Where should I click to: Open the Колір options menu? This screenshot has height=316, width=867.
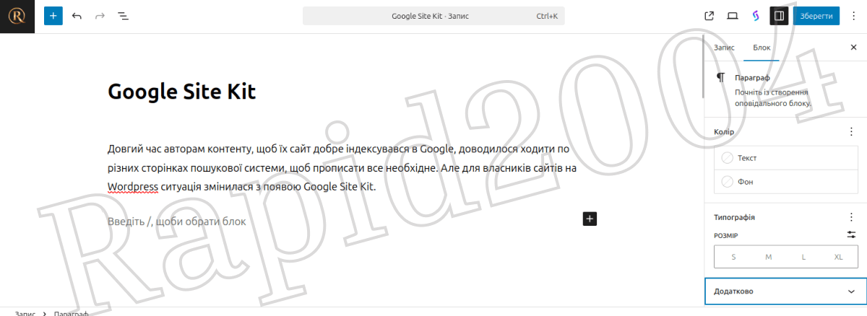coord(851,132)
